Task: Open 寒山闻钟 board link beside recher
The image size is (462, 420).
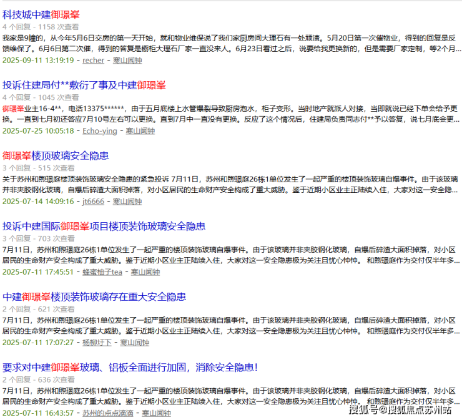Action: tap(127, 61)
